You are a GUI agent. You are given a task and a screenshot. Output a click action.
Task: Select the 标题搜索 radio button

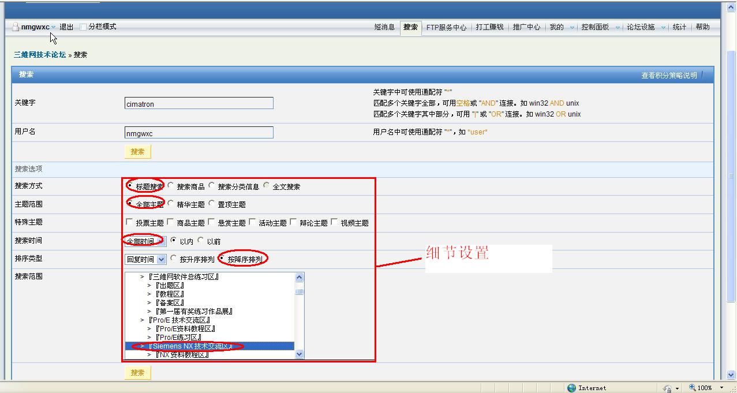point(129,186)
